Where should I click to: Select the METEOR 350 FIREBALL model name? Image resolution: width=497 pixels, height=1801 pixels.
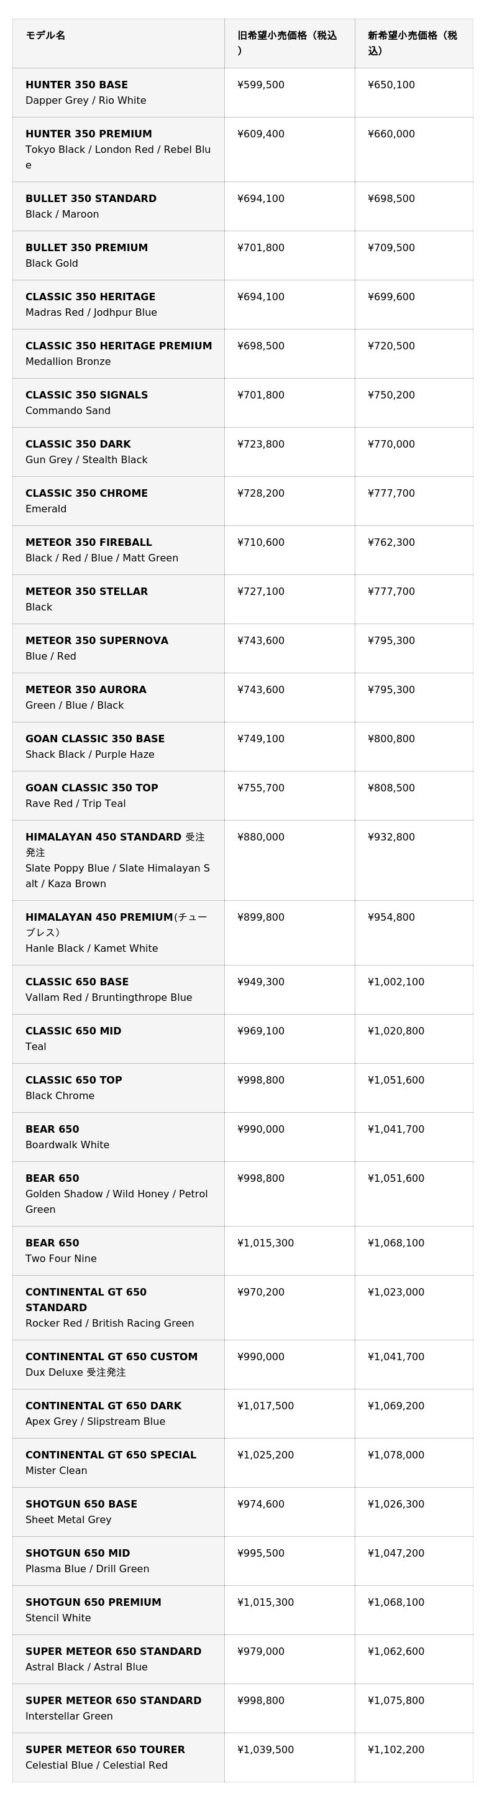click(88, 543)
